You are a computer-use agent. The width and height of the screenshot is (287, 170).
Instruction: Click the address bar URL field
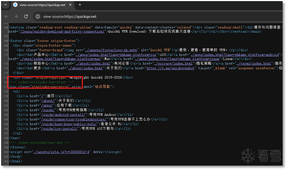[x=70, y=16]
